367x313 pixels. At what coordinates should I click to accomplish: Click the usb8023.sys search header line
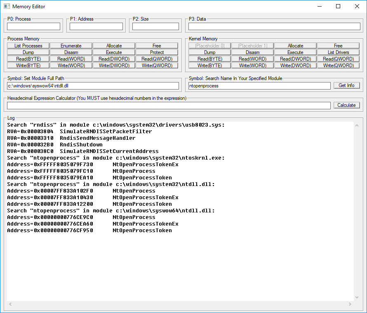point(116,125)
